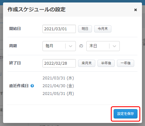Click the 明日 button for start date

[85, 29]
